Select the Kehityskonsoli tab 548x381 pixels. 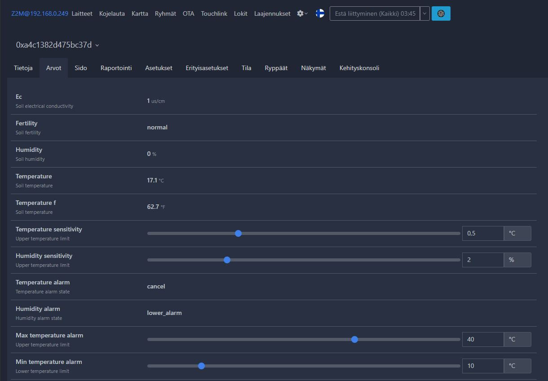[x=359, y=68]
